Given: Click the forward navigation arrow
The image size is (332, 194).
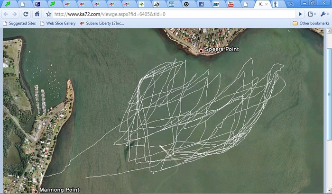Looking at the screenshot, I should tap(16, 14).
